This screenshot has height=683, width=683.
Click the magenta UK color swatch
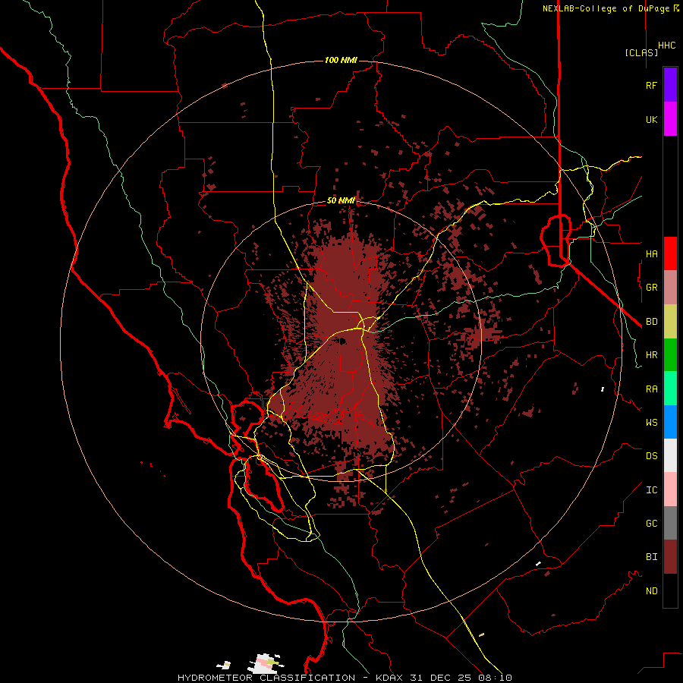pos(670,119)
